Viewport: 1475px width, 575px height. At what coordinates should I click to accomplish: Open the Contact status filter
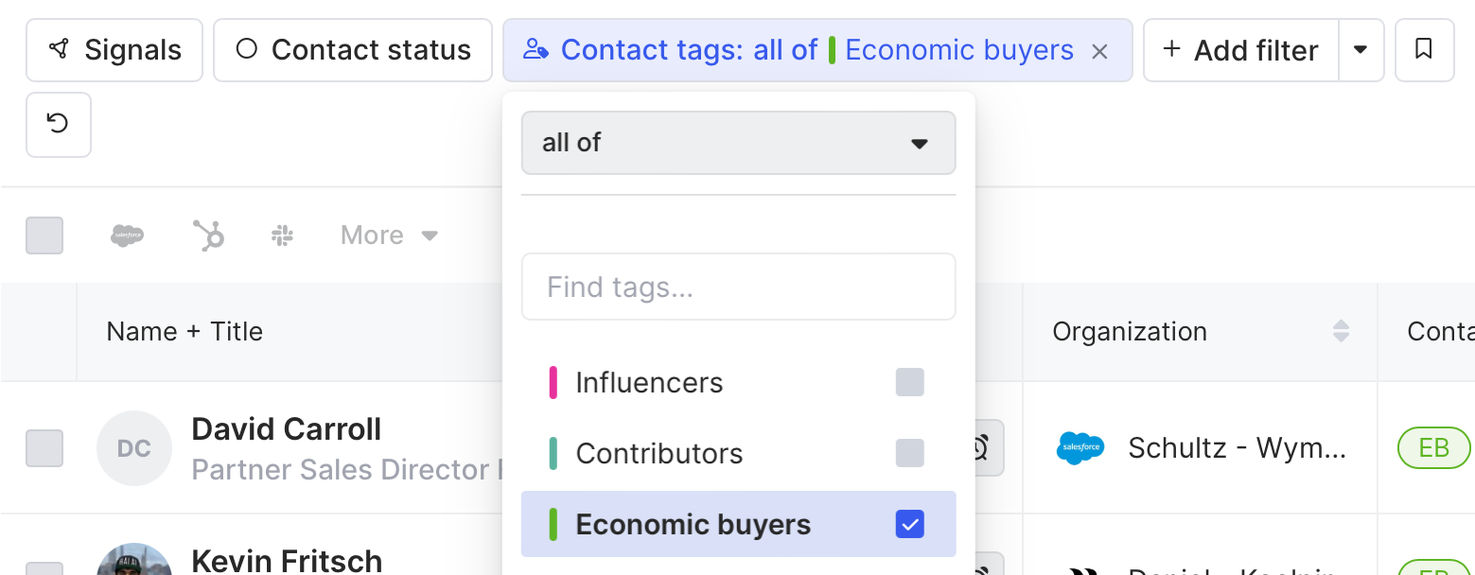[x=353, y=50]
